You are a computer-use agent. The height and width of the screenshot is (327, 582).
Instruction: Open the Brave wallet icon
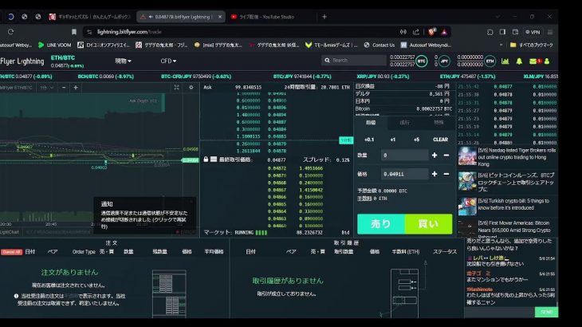point(515,32)
